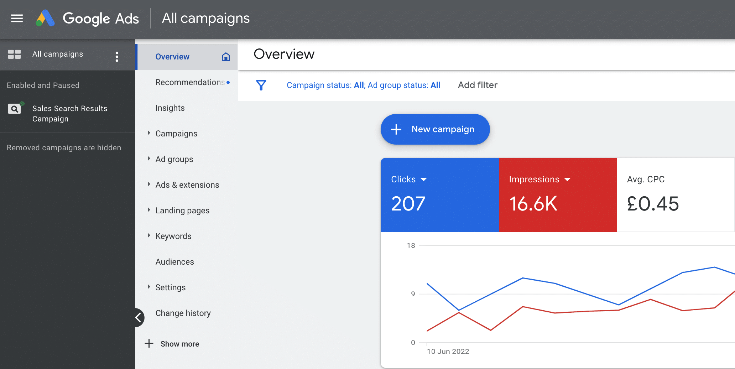Open the main navigation hamburger menu
This screenshot has width=735, height=369.
(x=16, y=19)
